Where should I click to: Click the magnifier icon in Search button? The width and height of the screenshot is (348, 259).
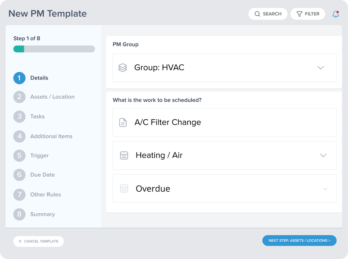(x=257, y=14)
